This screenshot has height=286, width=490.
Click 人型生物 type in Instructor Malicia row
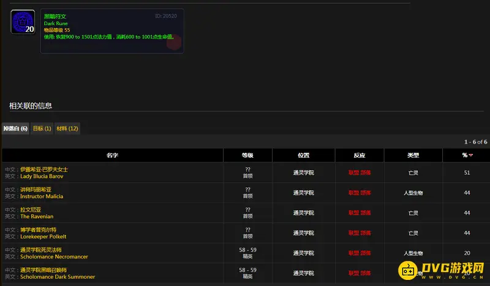(413, 193)
